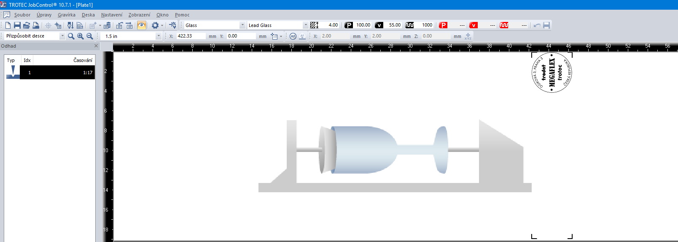This screenshot has height=242, width=678.
Task: Expand the Přizpůsobit desce zoom dropdown
Action: coord(62,36)
